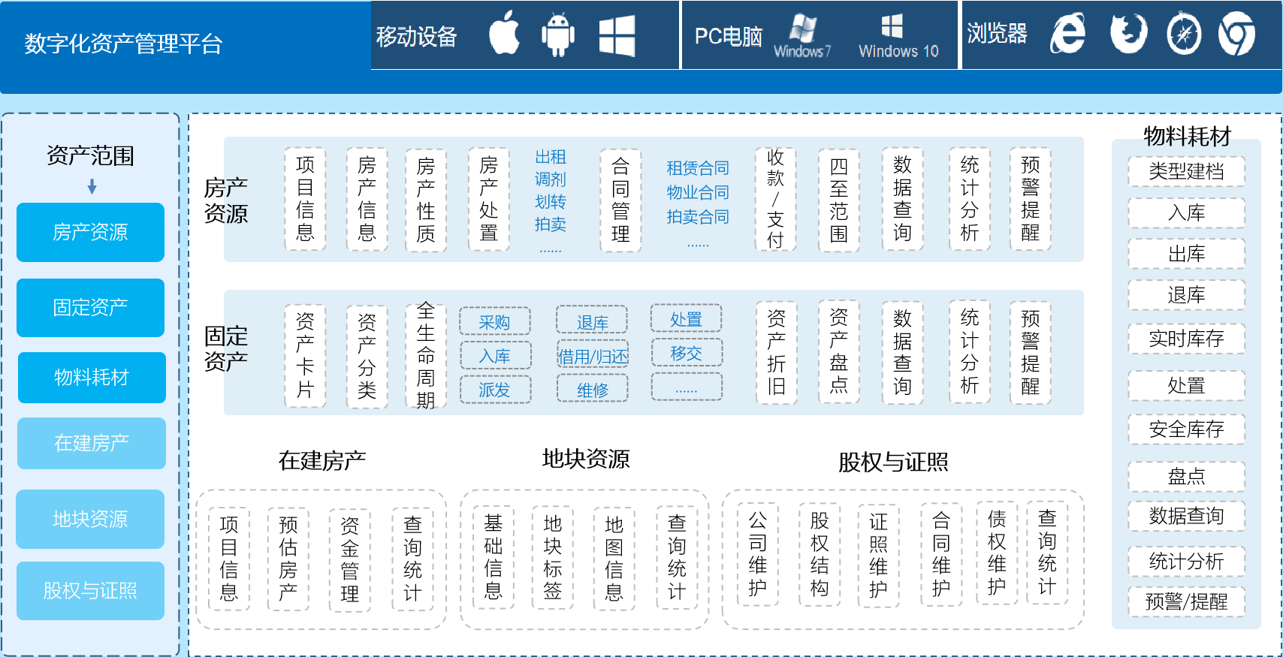Select the 物料耗材 sidebar button

coord(91,377)
